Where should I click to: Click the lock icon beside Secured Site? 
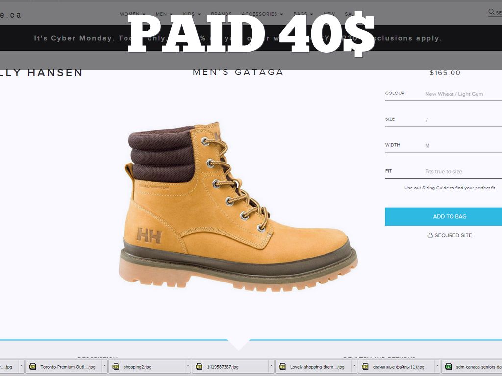pyautogui.click(x=430, y=235)
